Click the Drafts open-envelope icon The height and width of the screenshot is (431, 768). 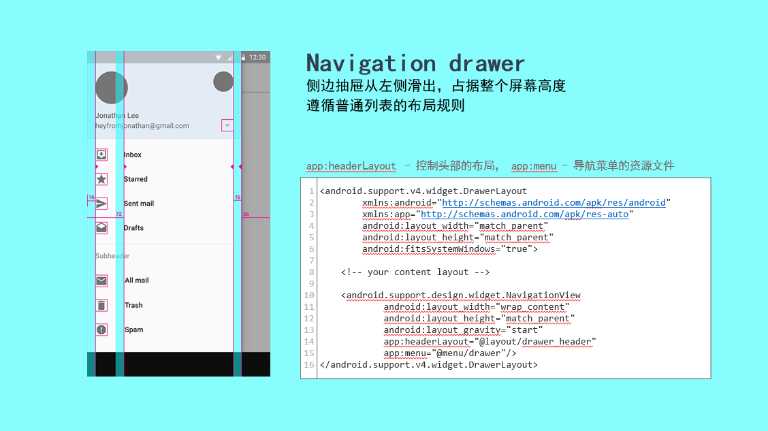point(101,228)
